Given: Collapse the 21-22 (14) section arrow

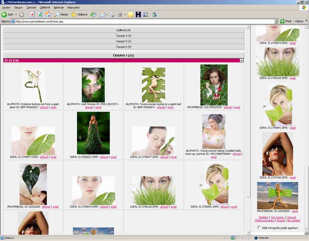Looking at the screenshot, I should 241,60.
